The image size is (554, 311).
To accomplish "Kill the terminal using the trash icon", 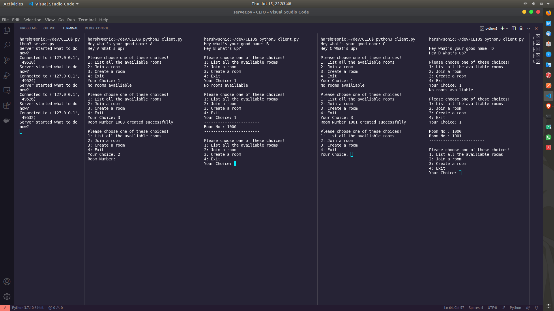I will click(521, 28).
